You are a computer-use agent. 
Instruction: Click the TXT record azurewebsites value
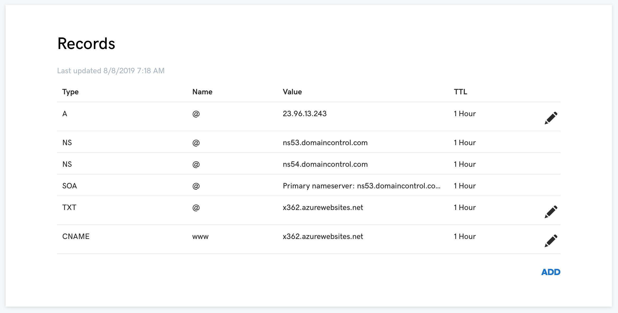(323, 207)
